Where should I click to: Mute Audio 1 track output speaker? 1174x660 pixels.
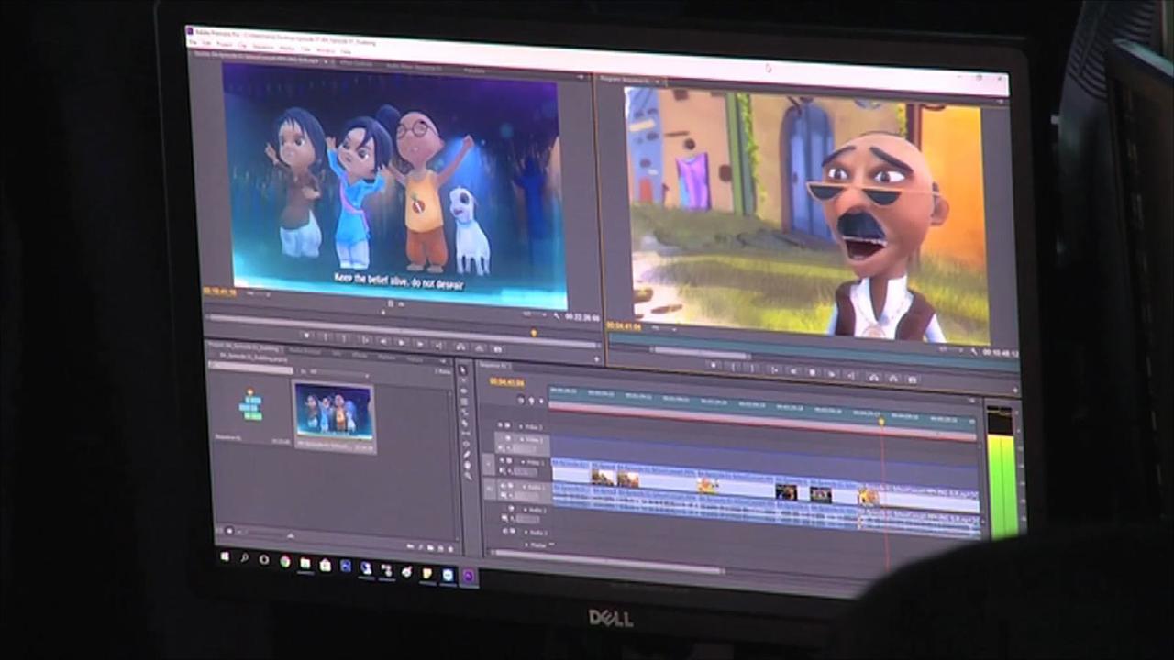(x=503, y=486)
